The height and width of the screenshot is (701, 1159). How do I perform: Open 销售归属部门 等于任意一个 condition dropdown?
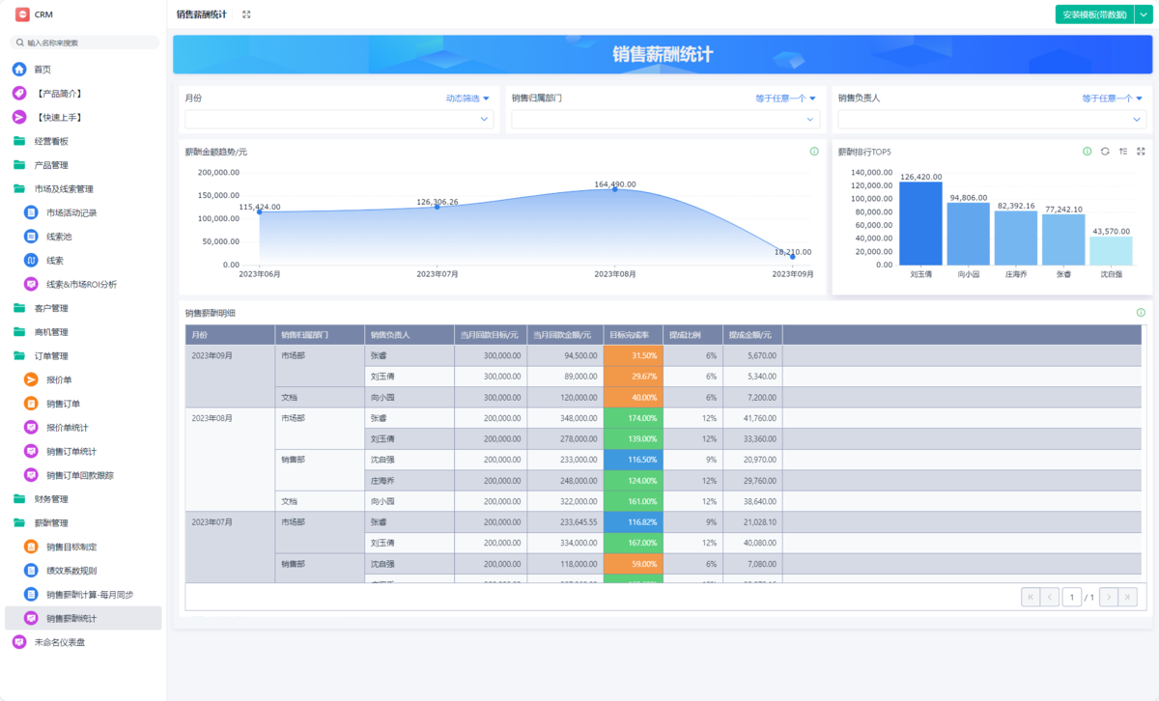[x=786, y=98]
